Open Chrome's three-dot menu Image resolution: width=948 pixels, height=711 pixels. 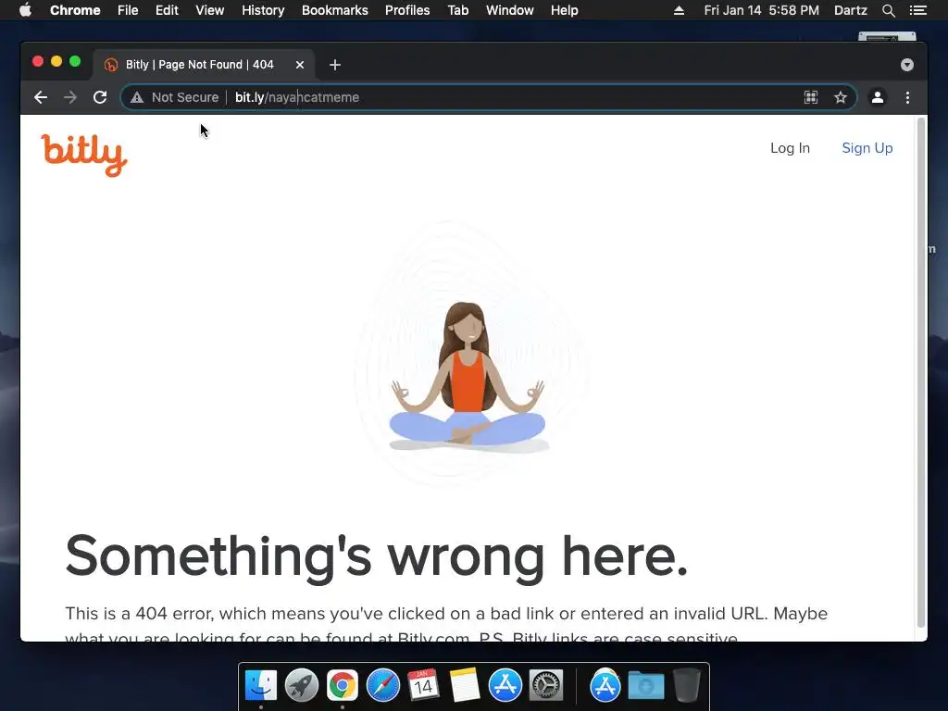(x=907, y=97)
